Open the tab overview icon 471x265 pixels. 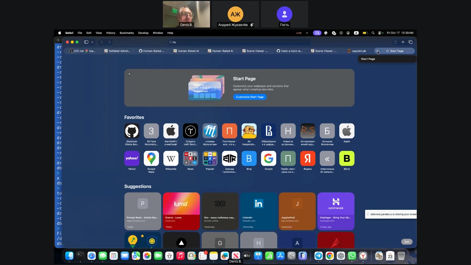411,42
